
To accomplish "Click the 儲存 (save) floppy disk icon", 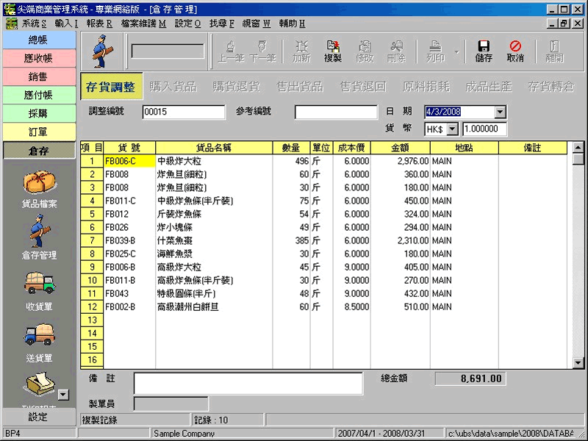I will click(x=484, y=51).
